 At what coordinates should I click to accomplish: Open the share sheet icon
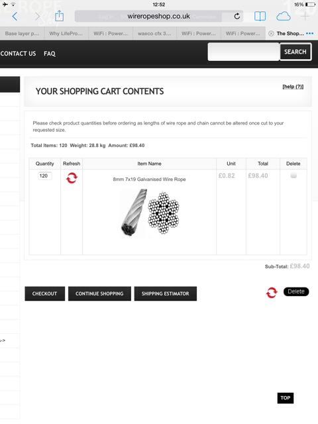coord(59,16)
